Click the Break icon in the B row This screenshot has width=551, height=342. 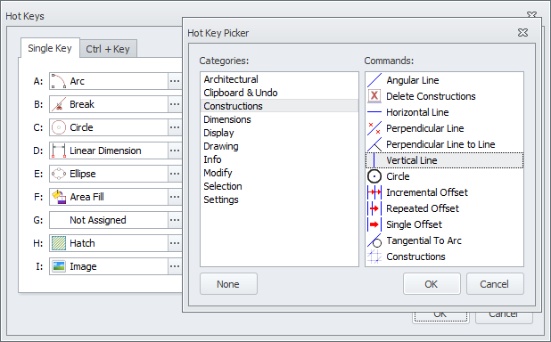[x=58, y=104]
